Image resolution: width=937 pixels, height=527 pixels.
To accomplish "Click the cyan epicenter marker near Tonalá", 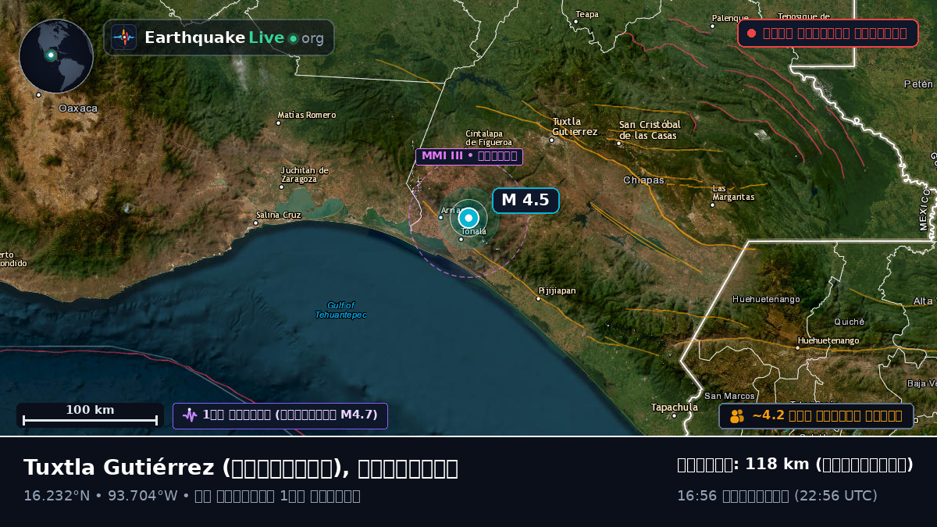I will pyautogui.click(x=468, y=218).
